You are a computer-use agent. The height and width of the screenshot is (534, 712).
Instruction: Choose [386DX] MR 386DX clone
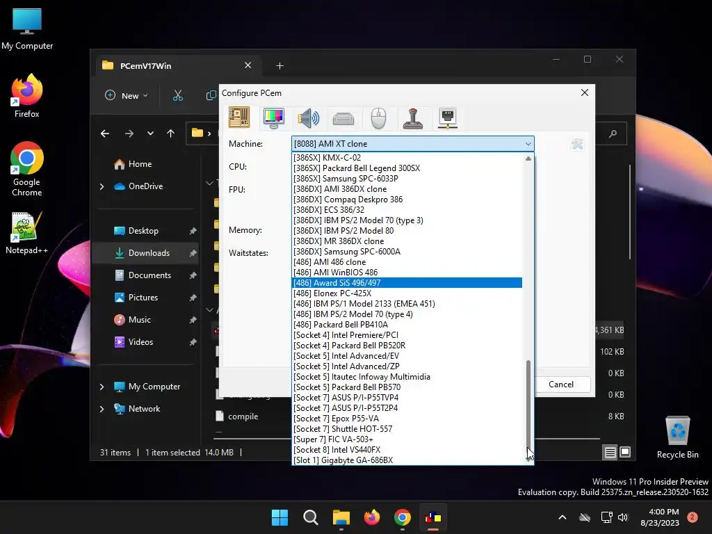point(407,241)
